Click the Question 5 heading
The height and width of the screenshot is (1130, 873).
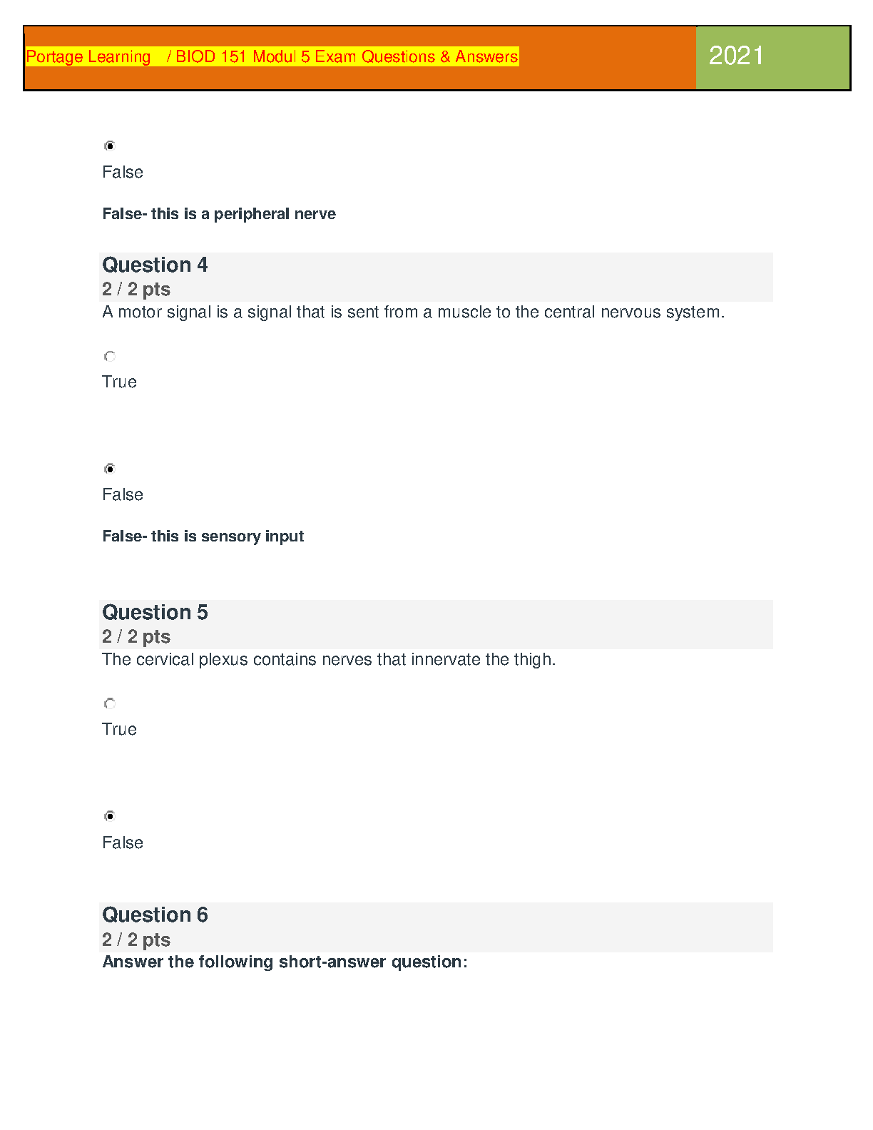coord(155,613)
